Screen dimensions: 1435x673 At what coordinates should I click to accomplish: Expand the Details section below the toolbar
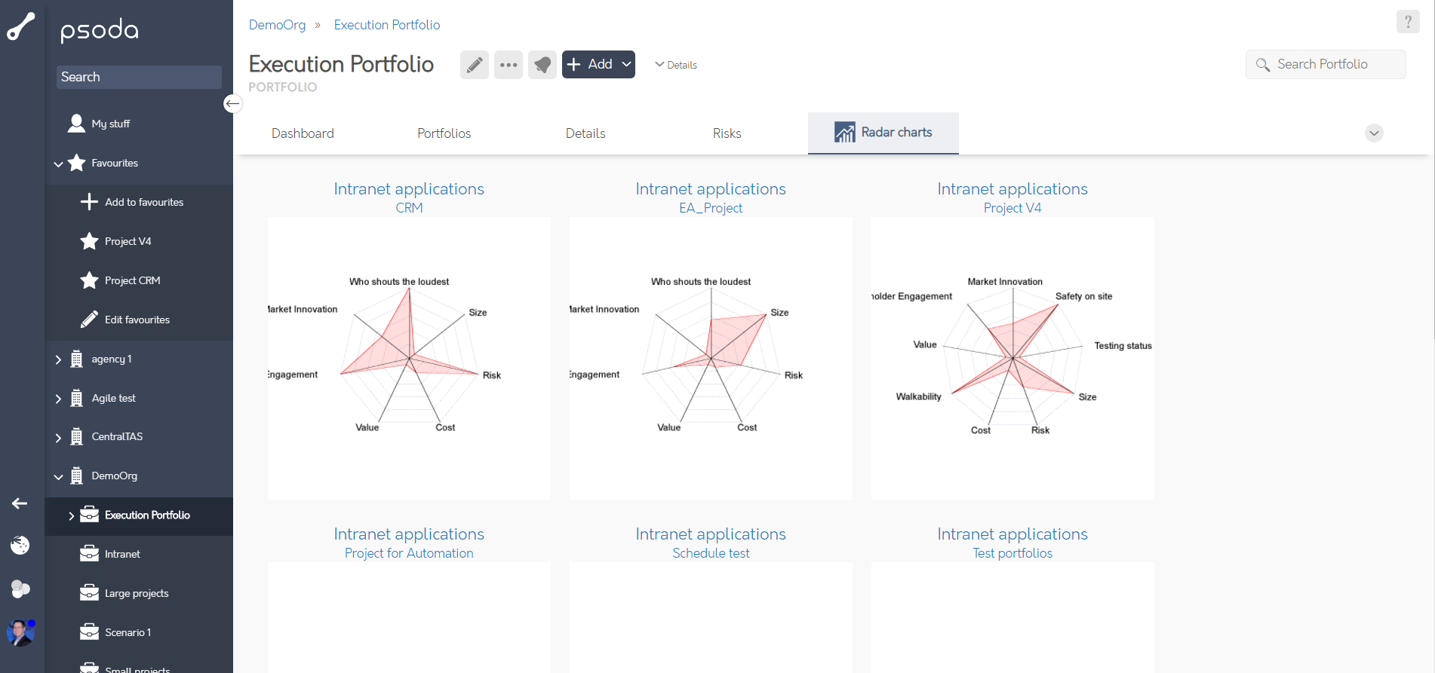tap(676, 65)
